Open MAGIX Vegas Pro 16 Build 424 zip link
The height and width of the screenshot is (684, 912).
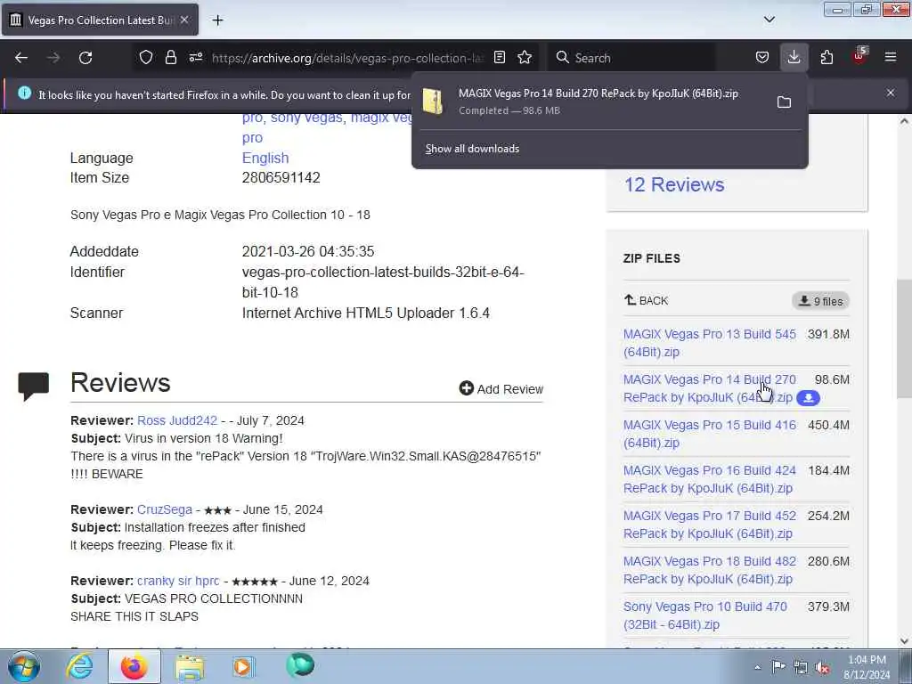click(710, 479)
